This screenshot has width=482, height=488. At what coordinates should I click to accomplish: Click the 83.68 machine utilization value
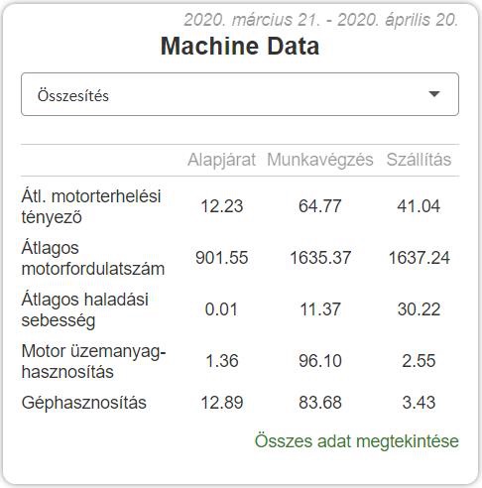pyautogui.click(x=320, y=403)
